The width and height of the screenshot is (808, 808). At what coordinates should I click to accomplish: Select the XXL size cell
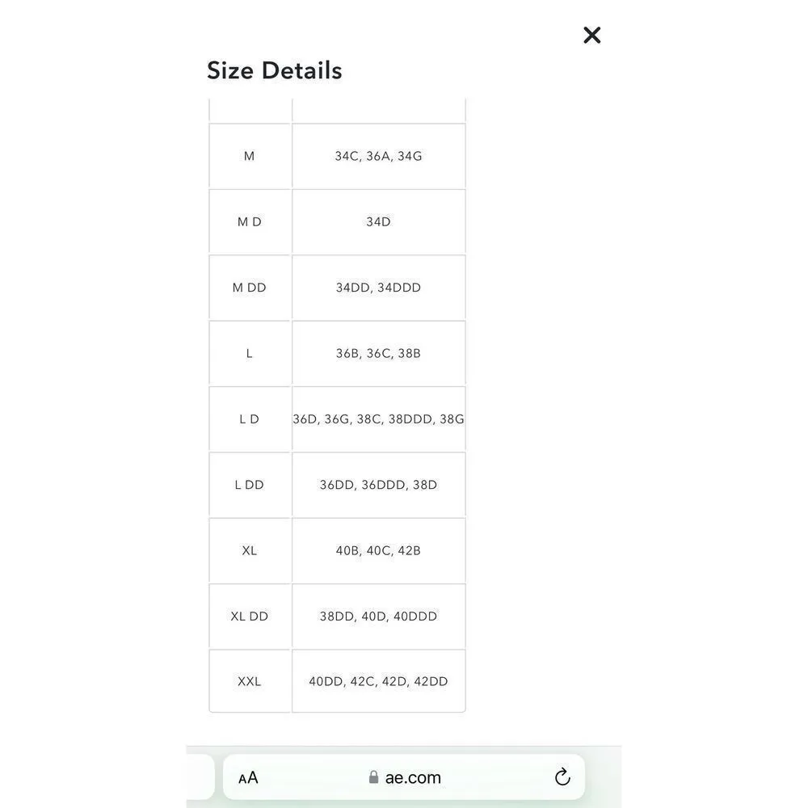tap(249, 681)
